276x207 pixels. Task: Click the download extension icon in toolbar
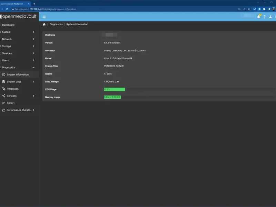point(259,9)
